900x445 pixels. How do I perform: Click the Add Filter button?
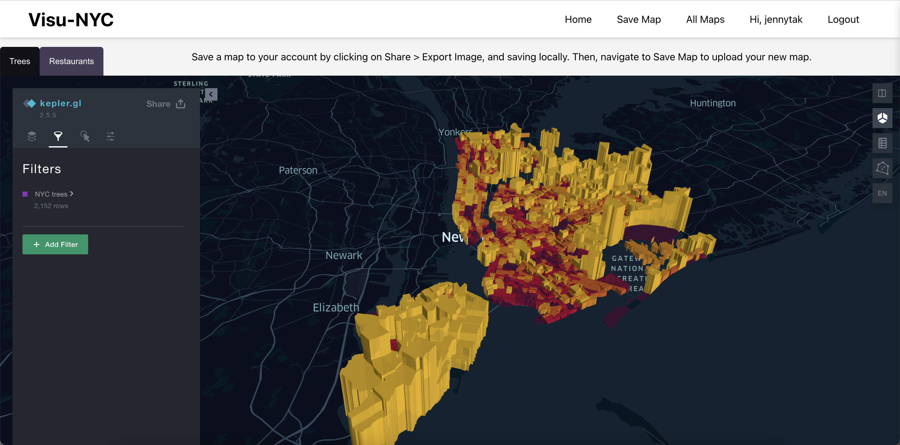[55, 244]
